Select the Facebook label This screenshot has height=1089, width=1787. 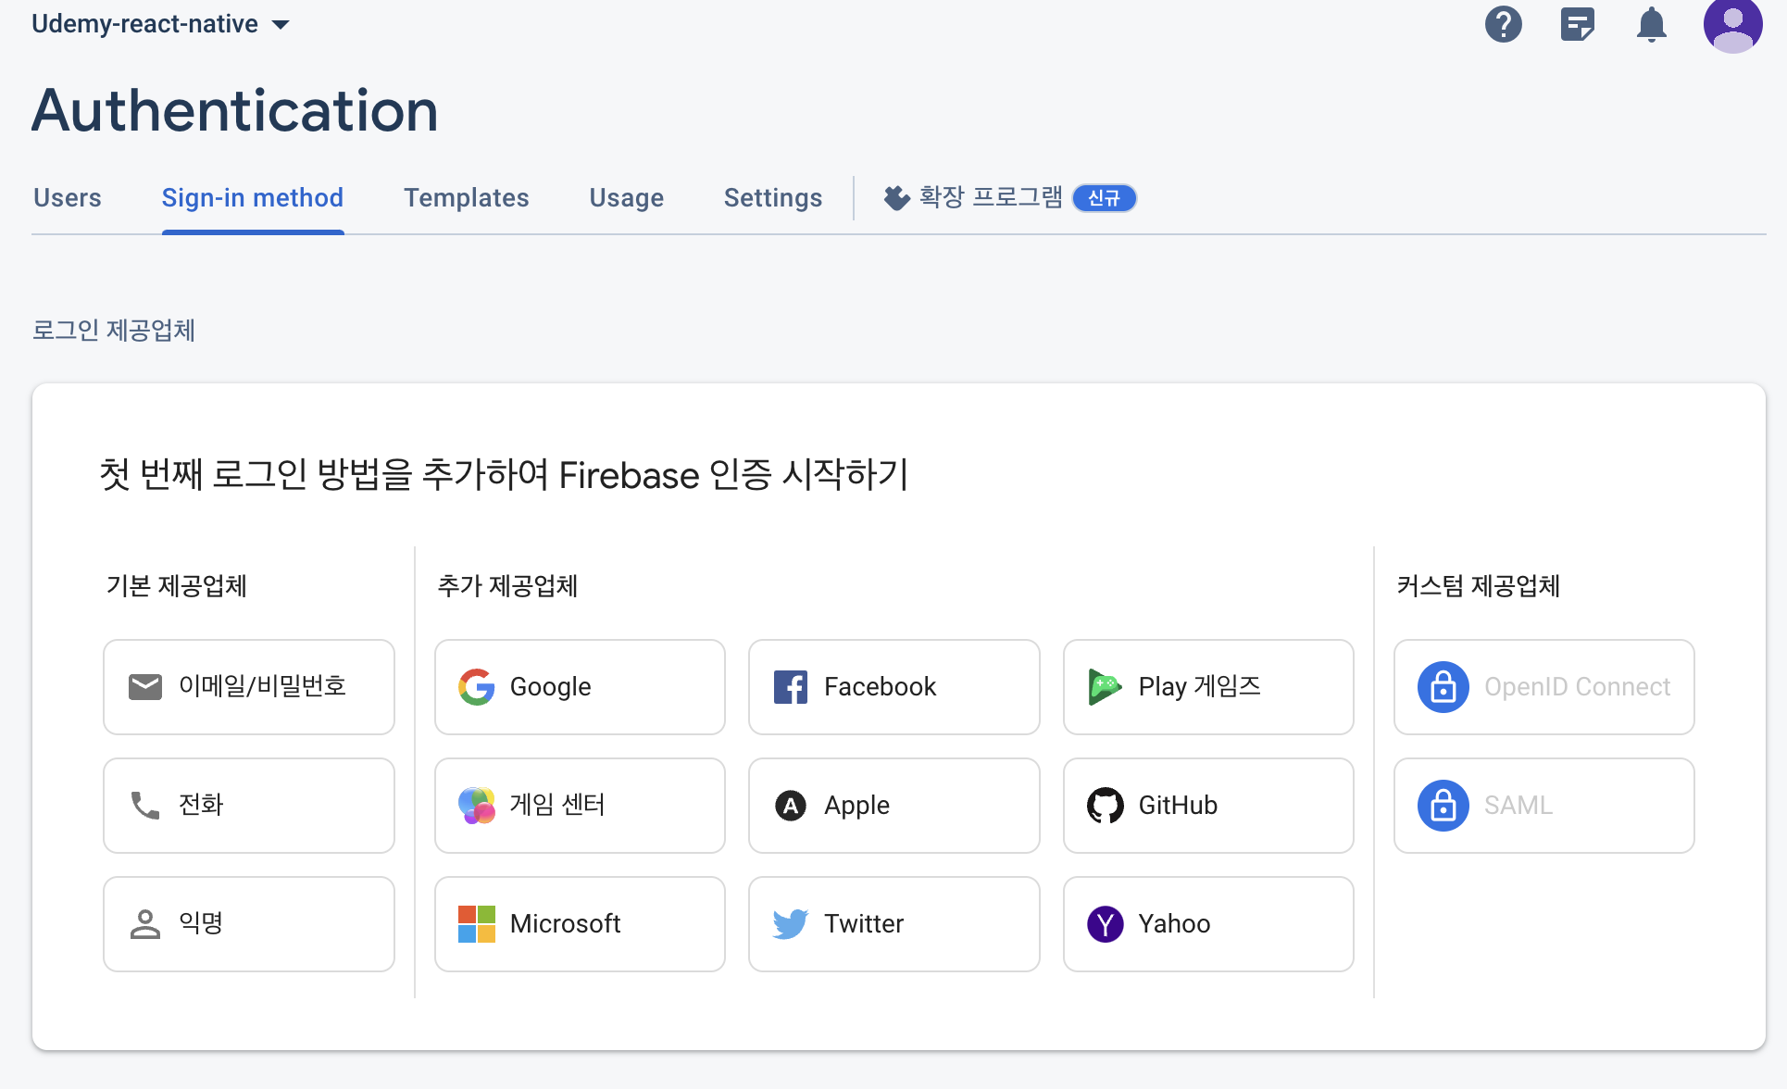pos(881,687)
